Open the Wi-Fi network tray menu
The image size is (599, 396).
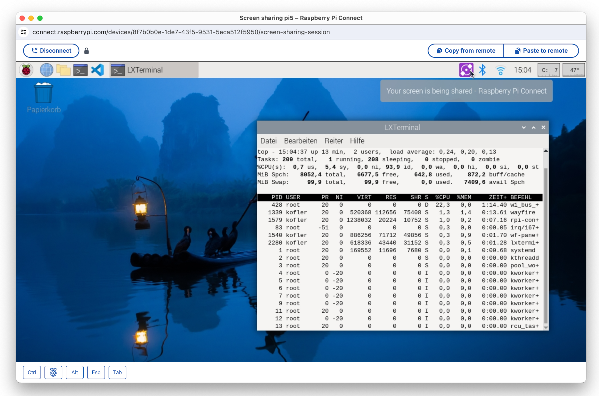pyautogui.click(x=500, y=71)
